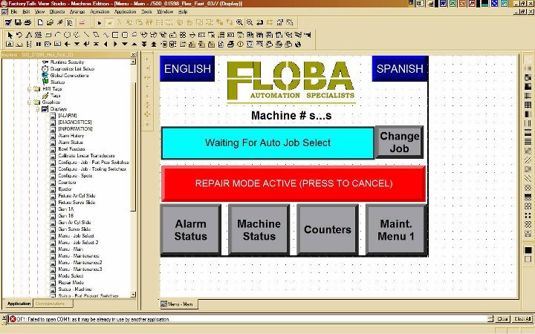Viewport: 535px width, 334px height.
Task: Click the Zoom In magnifier icon
Action: click(239, 23)
